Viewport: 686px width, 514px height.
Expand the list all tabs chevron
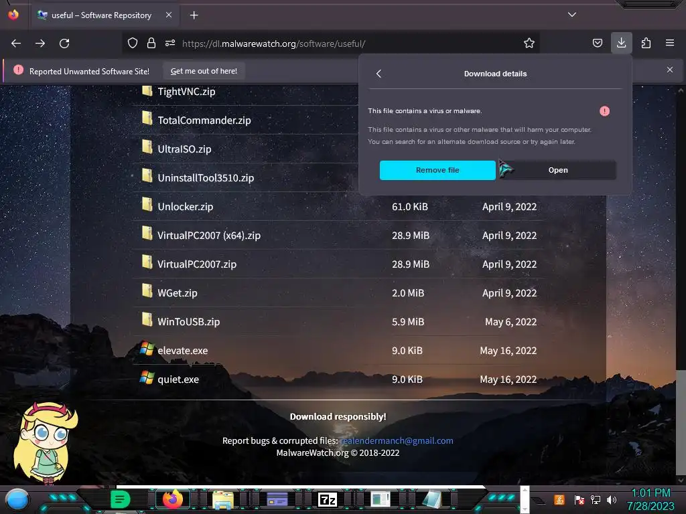[x=572, y=15]
